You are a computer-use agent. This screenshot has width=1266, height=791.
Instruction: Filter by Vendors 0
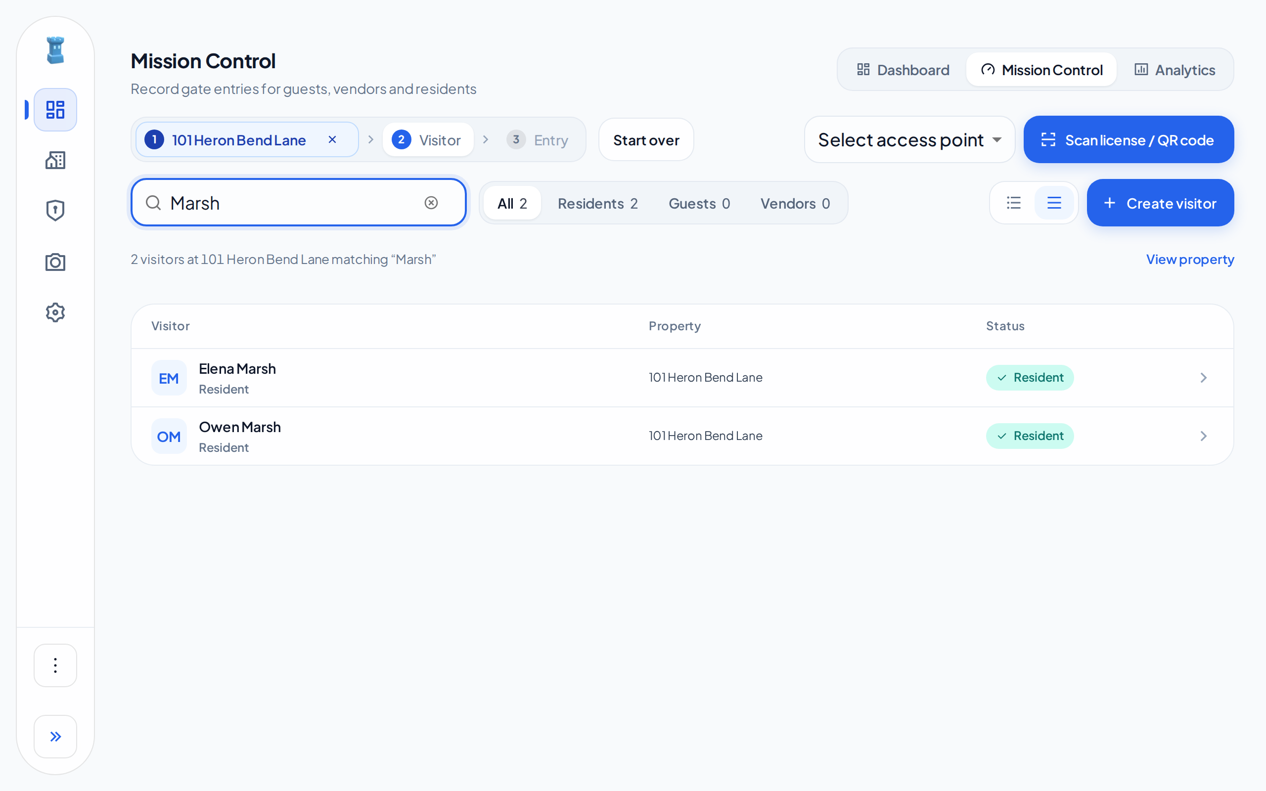(795, 204)
